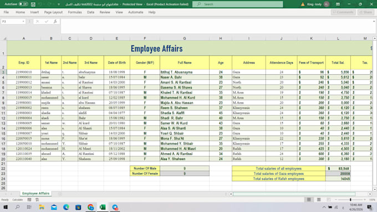Switch to Normal view icon
Image resolution: width=377 pixels, height=212 pixels.
pos(309,199)
